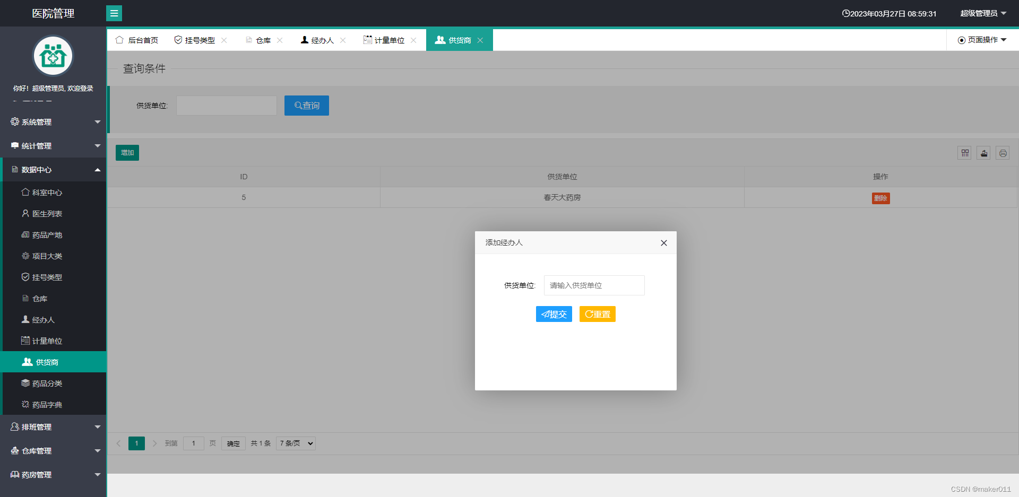Click the 春天大药房 table cell
This screenshot has width=1019, height=497.
[562, 197]
